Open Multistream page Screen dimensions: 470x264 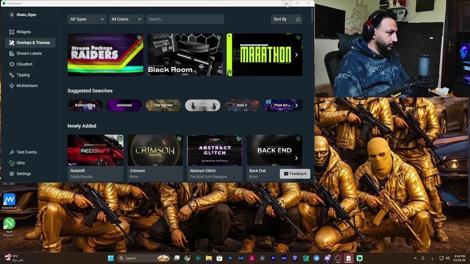(31, 86)
